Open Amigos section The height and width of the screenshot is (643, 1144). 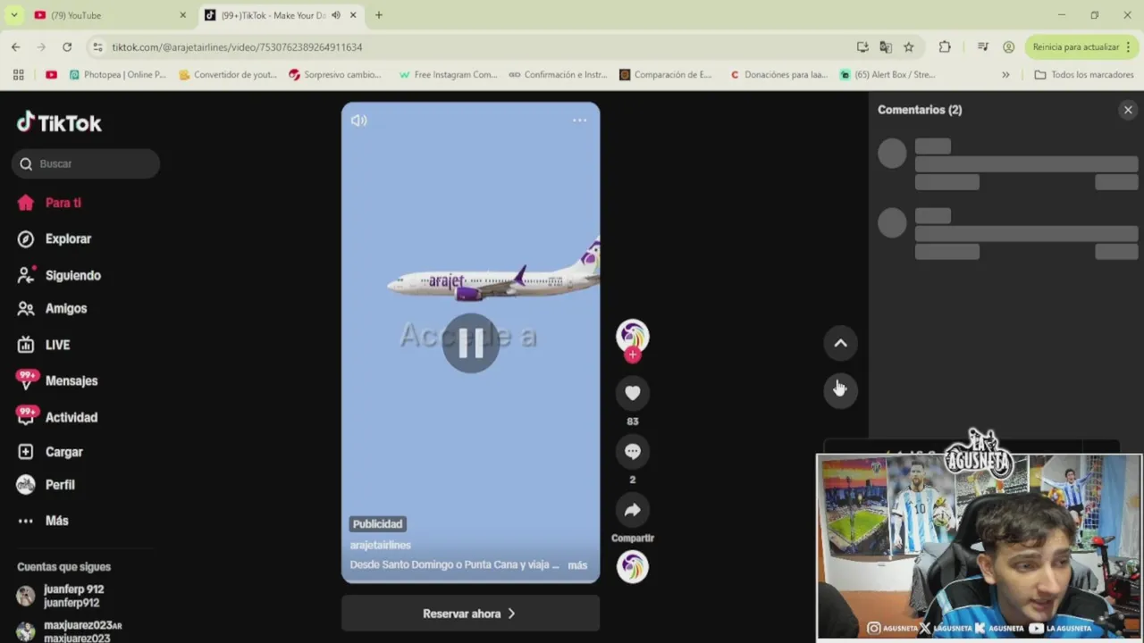tap(53, 308)
